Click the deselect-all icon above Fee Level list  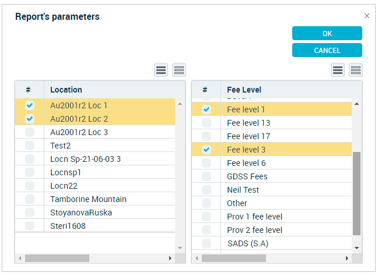coord(356,70)
